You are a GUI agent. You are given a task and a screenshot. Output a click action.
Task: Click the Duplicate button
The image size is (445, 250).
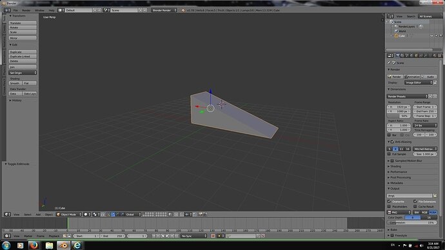pos(23,52)
